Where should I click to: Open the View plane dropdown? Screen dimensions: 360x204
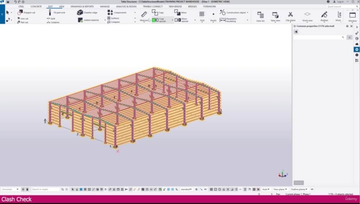tap(280, 189)
